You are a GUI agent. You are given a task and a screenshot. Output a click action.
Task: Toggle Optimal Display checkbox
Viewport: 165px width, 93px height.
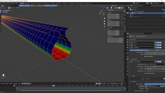point(145,57)
